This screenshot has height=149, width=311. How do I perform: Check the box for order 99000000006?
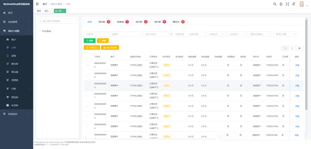pos(87,106)
